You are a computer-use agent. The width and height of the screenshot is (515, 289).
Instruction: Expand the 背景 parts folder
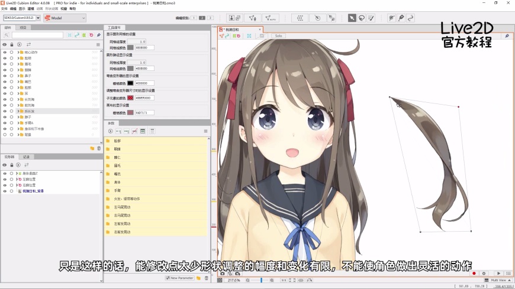18,135
